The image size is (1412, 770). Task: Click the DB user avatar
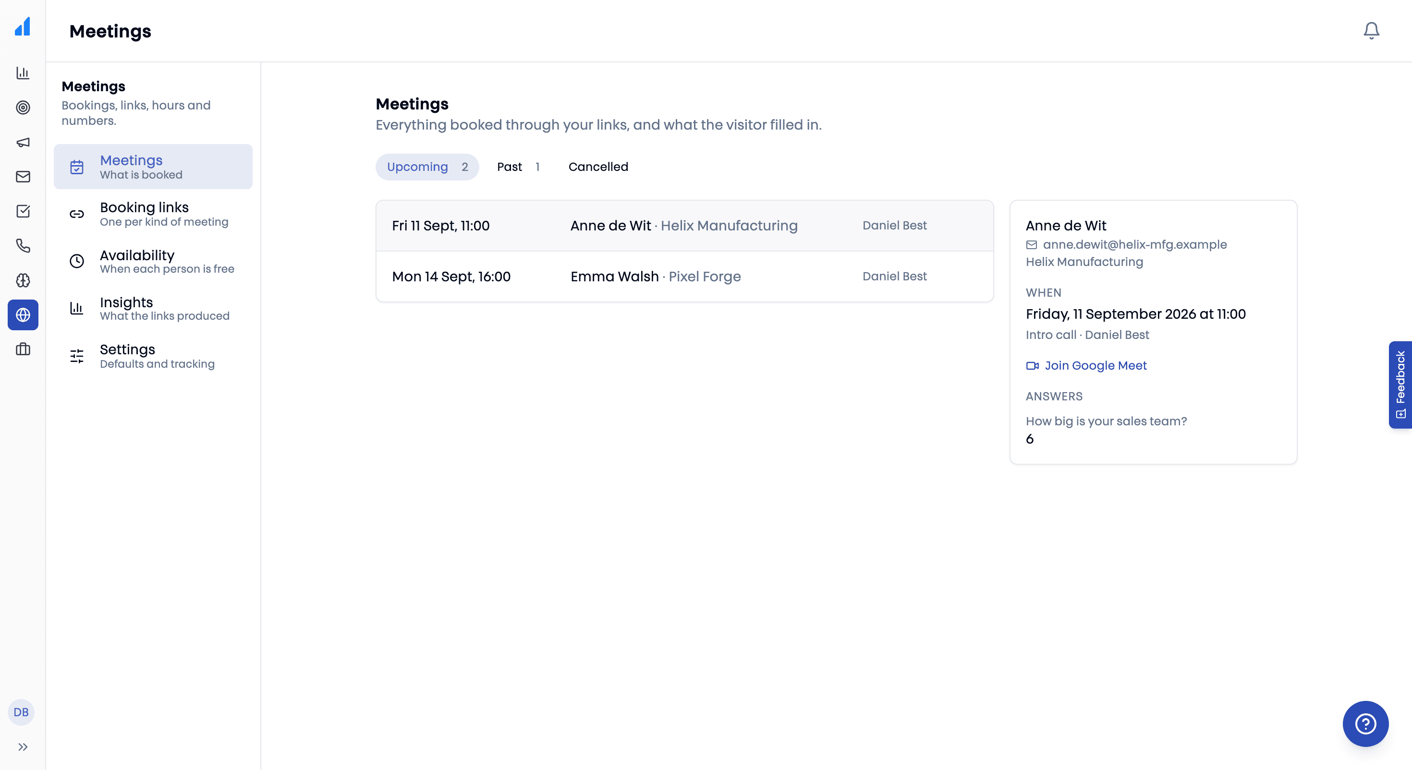22,712
